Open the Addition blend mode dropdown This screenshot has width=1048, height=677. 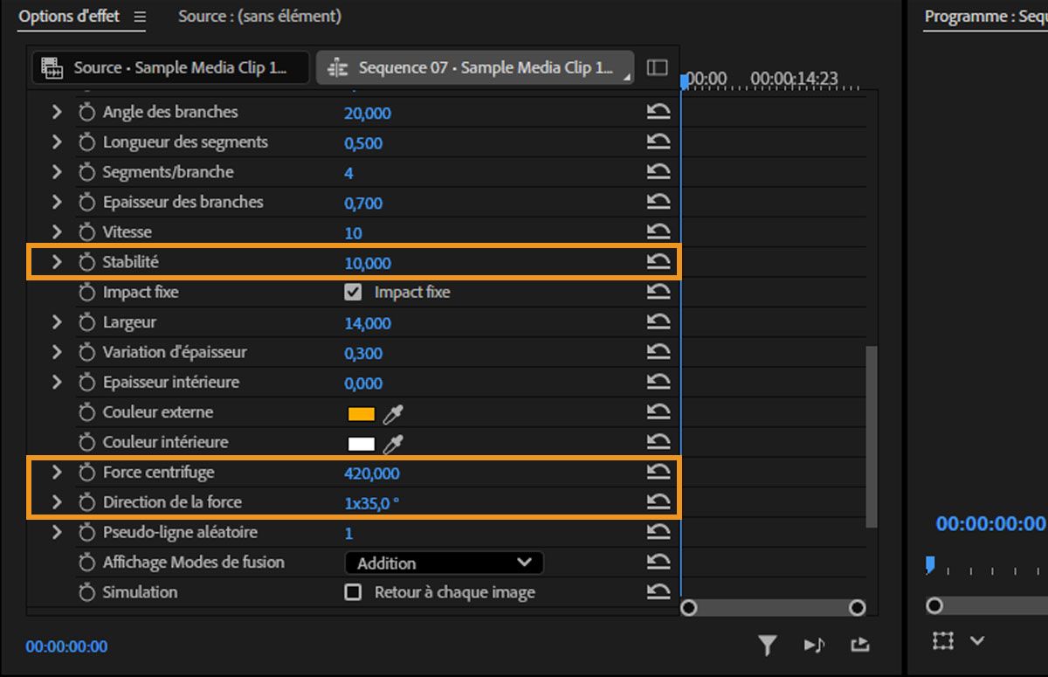point(444,563)
